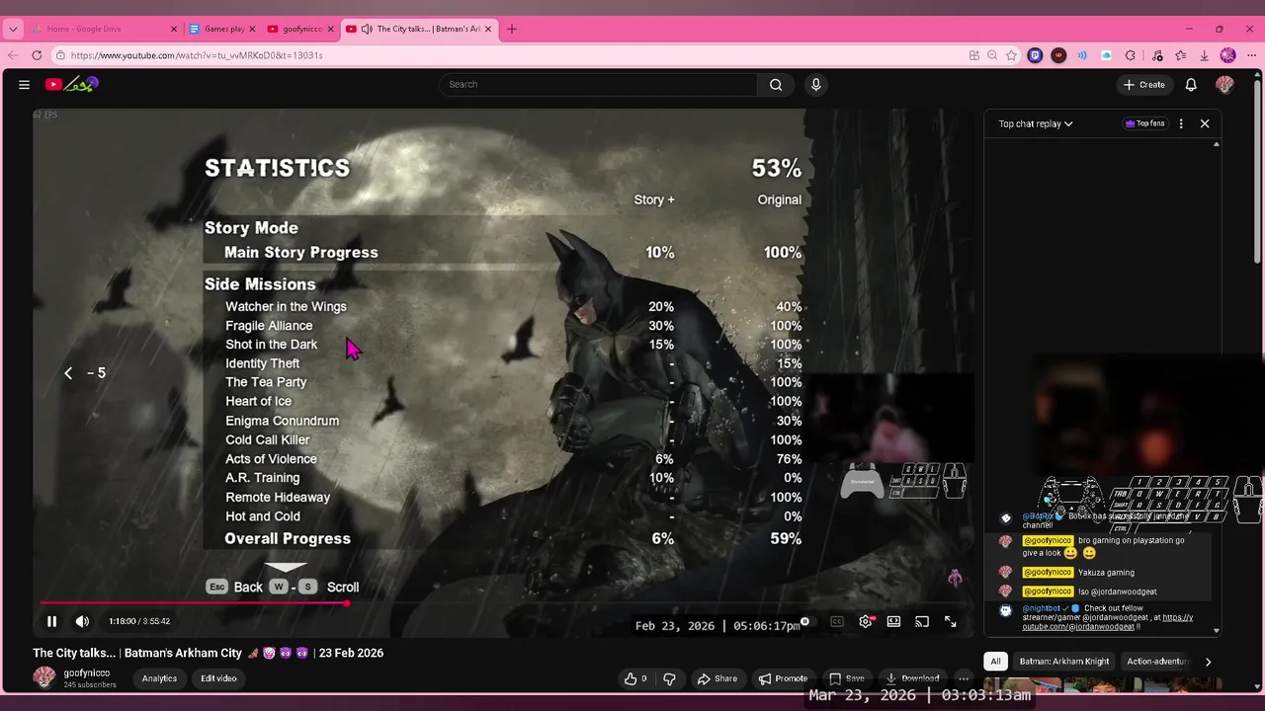1265x711 pixels.
Task: Promote the video
Action: 784,678
